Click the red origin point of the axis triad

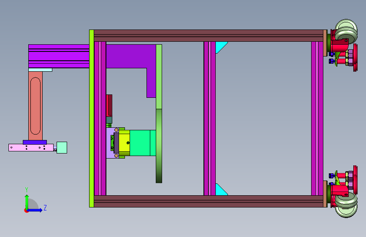tap(26, 210)
